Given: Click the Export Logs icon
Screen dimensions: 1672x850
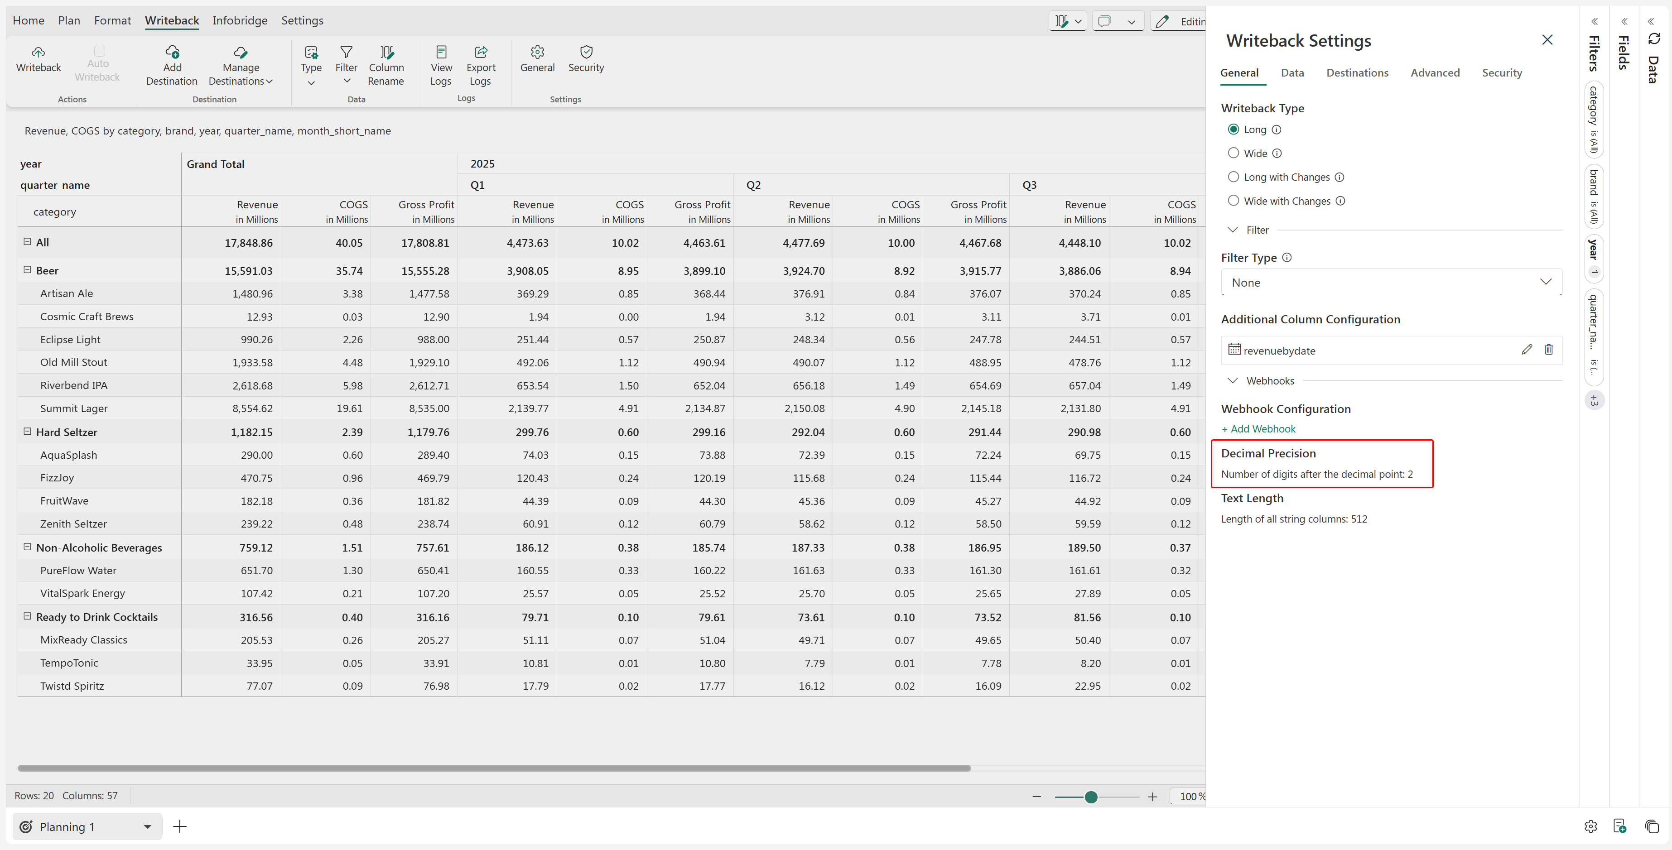Looking at the screenshot, I should pyautogui.click(x=481, y=52).
